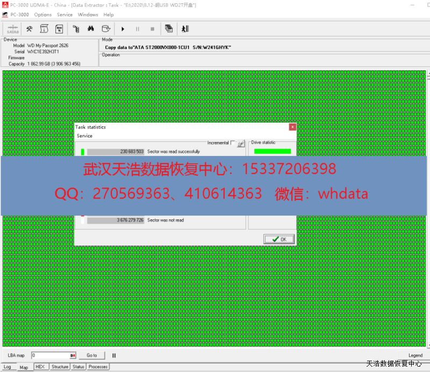Switch to the Structure tab
The image size is (430, 372).
[x=60, y=367]
